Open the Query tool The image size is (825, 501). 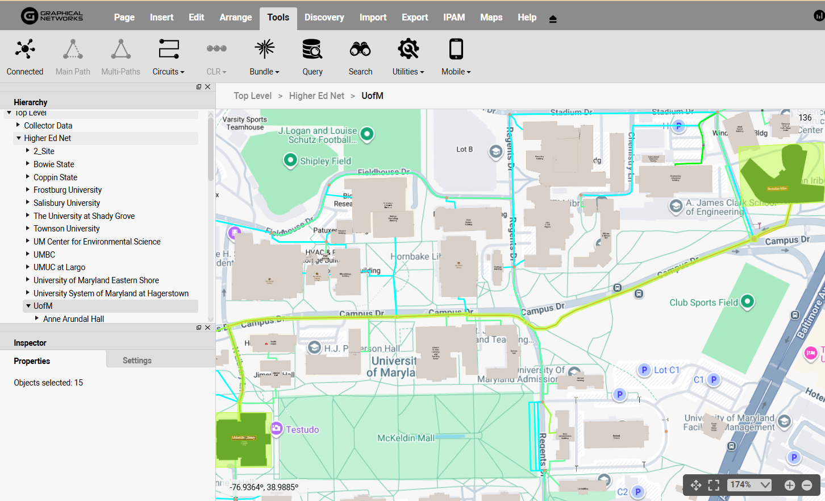(312, 51)
